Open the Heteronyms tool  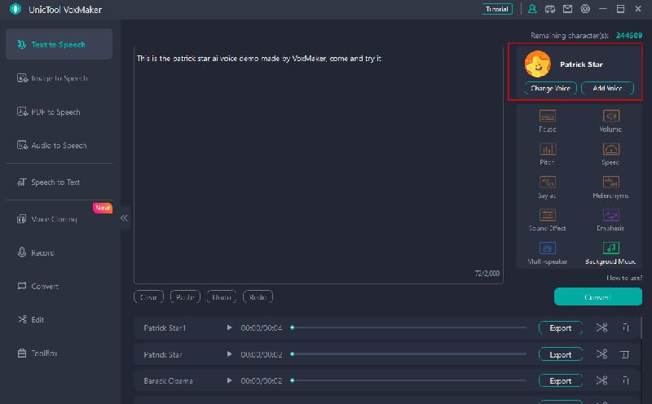(610, 182)
